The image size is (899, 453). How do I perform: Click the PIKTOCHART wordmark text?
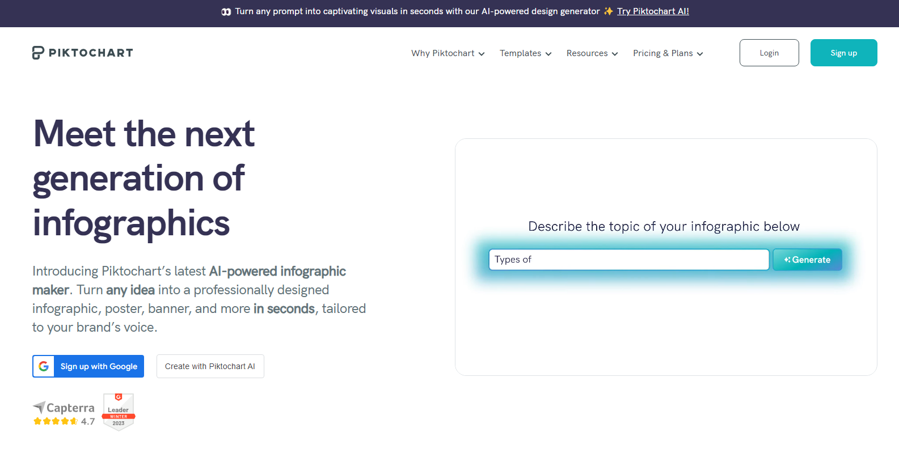click(x=91, y=53)
